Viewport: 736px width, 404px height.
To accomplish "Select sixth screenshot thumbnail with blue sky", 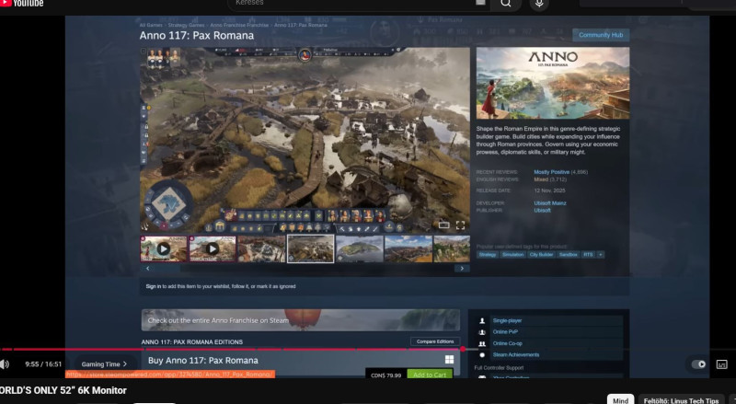I will click(408, 248).
